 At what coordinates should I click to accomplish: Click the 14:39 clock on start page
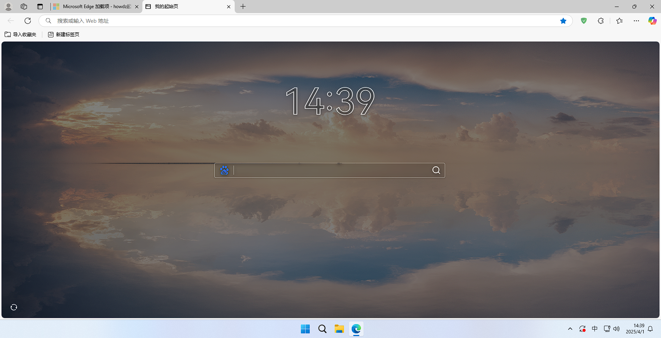click(x=330, y=101)
